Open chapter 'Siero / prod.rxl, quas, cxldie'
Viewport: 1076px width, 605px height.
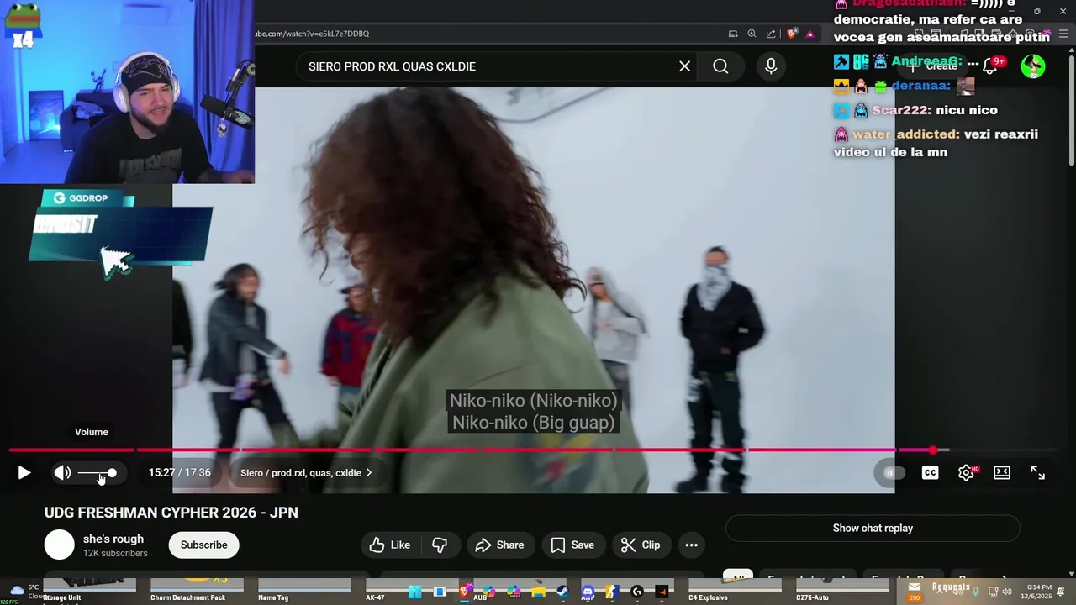306,473
